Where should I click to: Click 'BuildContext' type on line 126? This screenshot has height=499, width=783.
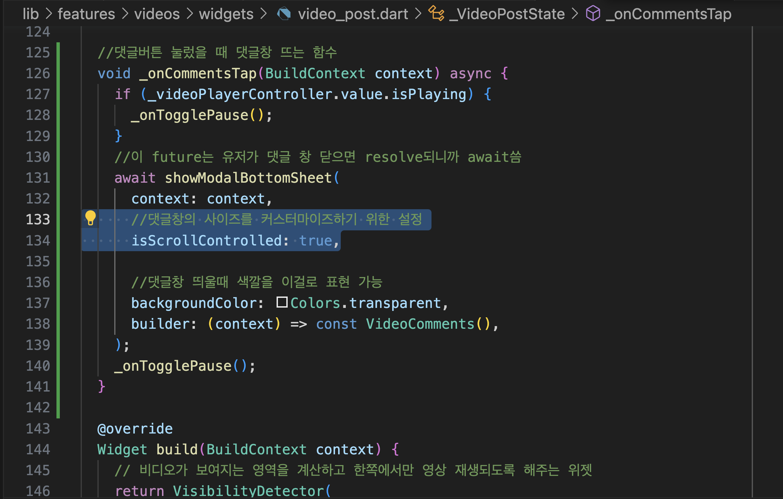[315, 73]
